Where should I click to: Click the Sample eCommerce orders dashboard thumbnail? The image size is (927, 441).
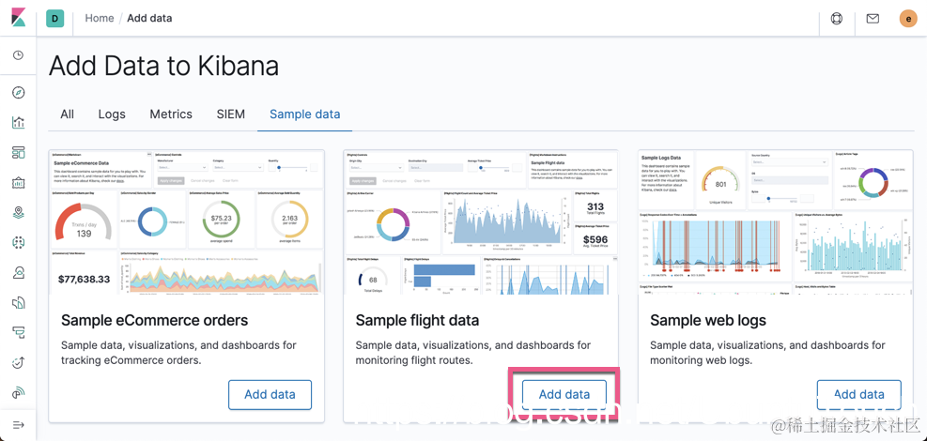tap(186, 222)
